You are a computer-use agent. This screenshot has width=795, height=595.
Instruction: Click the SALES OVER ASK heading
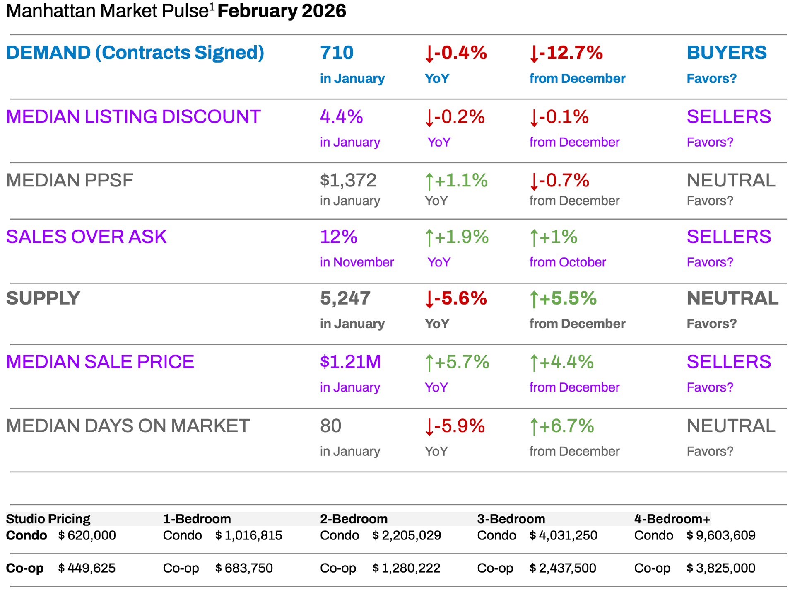tap(86, 237)
